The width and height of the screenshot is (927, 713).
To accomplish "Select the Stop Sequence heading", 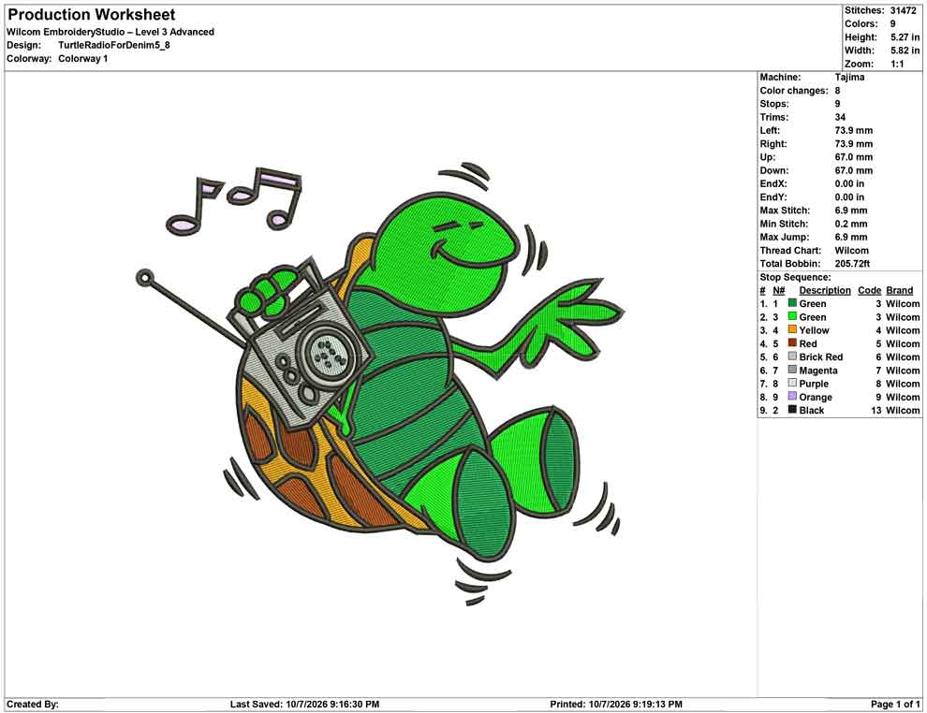I will (x=795, y=277).
